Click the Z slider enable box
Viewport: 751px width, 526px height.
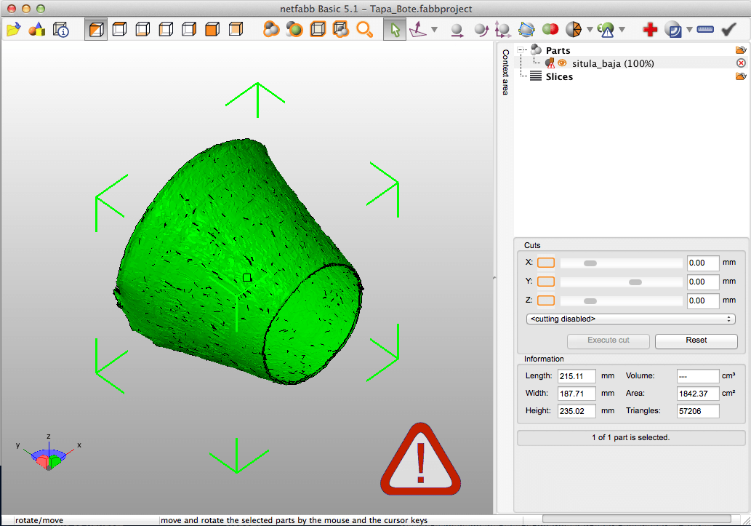[546, 300]
